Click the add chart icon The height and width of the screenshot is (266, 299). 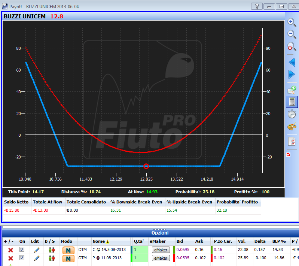tap(292, 90)
